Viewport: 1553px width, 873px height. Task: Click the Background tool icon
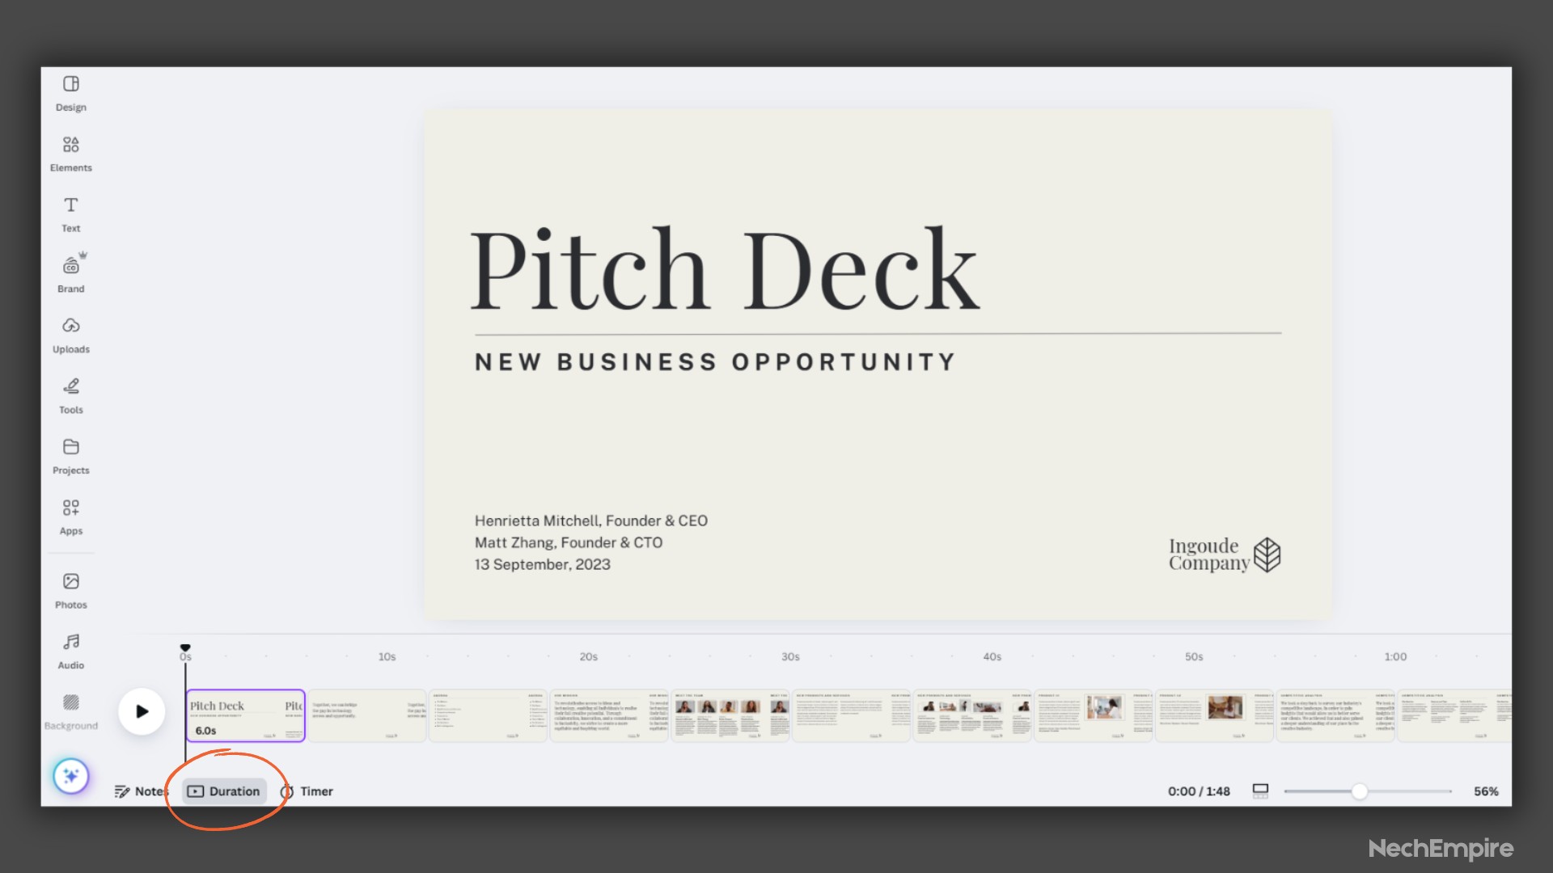70,702
